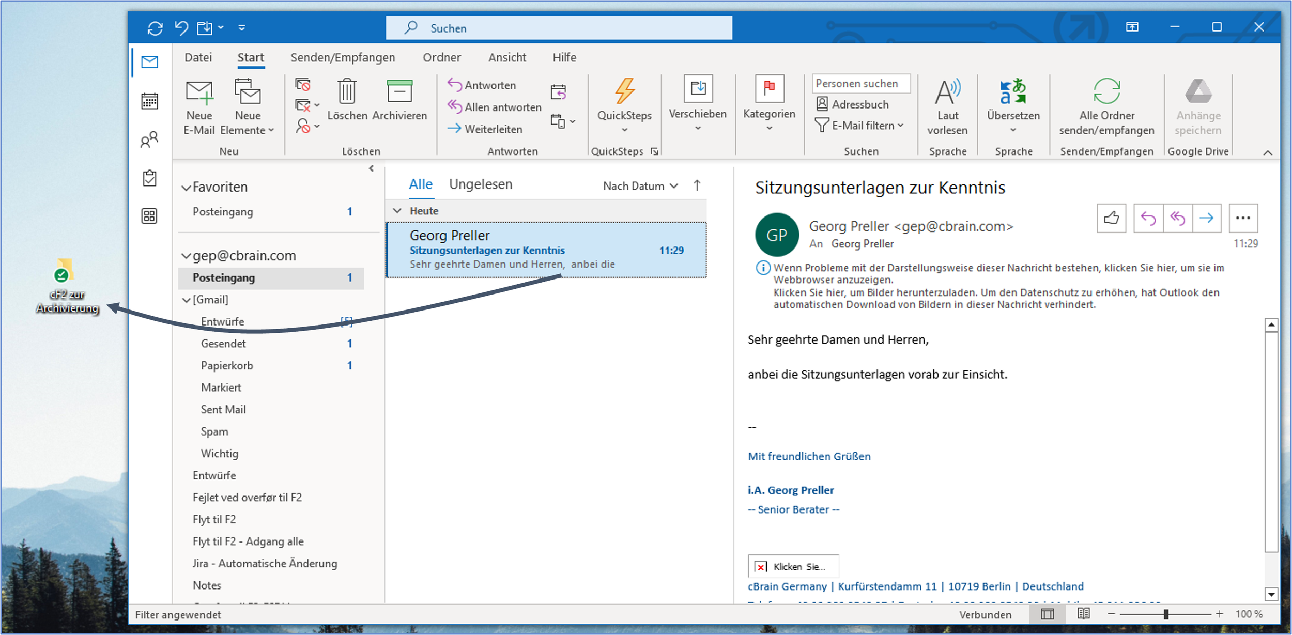
Task: Click the thumbs-up like button
Action: (1111, 218)
